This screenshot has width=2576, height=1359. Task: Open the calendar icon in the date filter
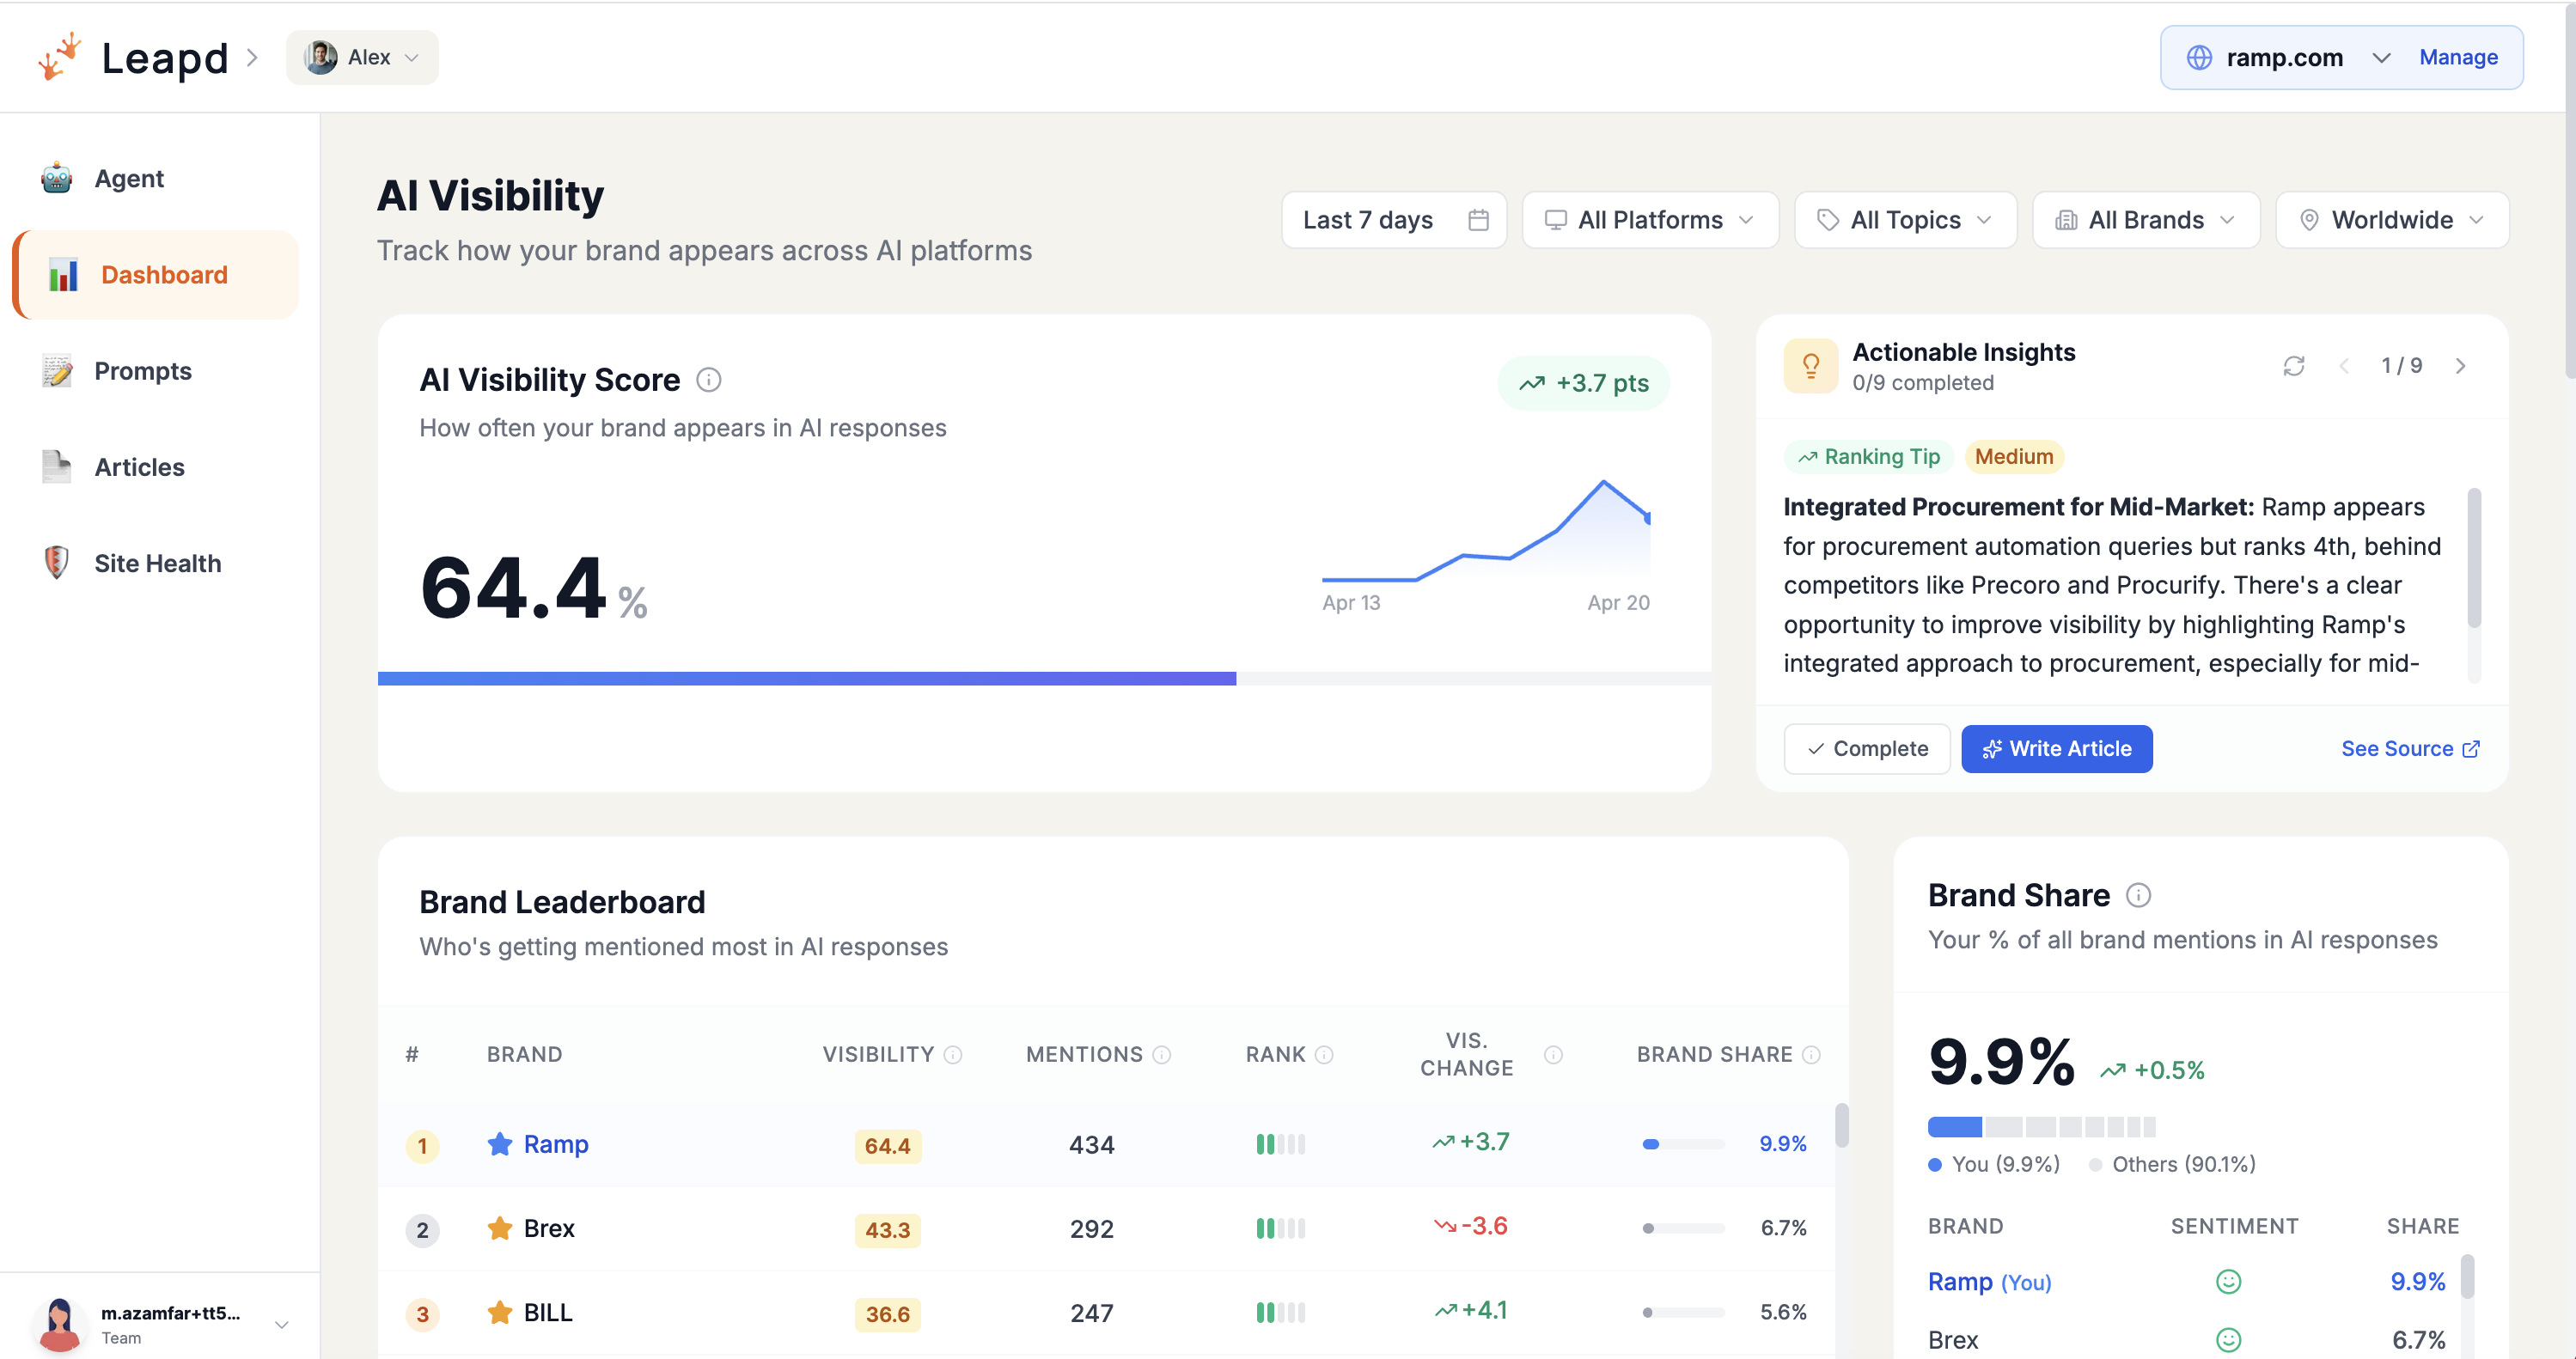tap(1479, 219)
